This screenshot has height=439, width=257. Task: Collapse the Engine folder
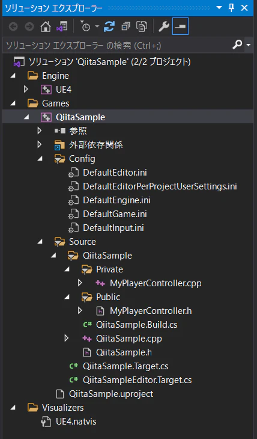(x=13, y=76)
